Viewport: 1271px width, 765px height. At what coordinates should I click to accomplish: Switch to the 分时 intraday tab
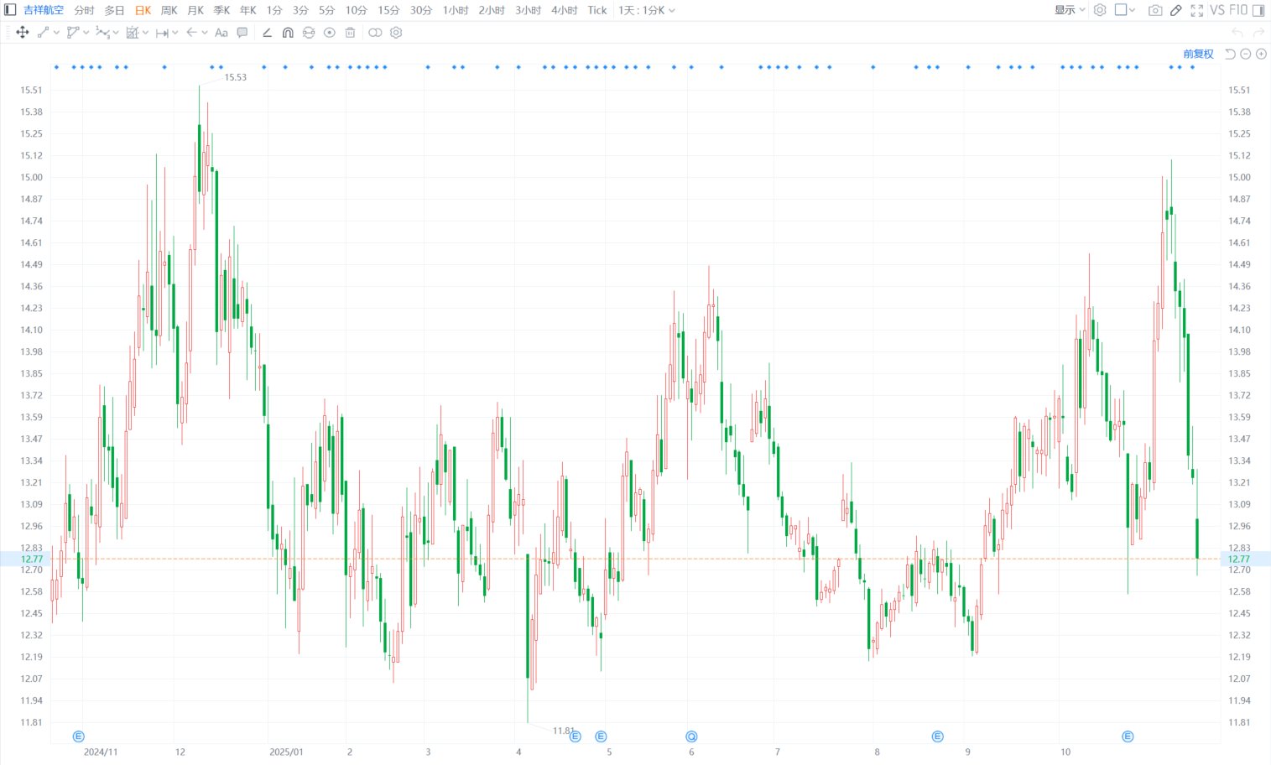click(x=84, y=10)
